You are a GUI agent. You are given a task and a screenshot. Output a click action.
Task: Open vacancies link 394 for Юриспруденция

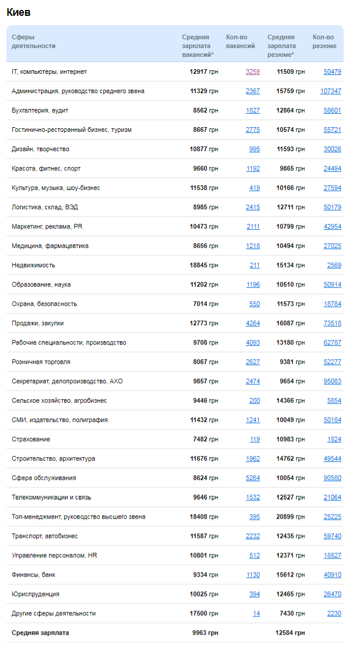[x=255, y=594]
